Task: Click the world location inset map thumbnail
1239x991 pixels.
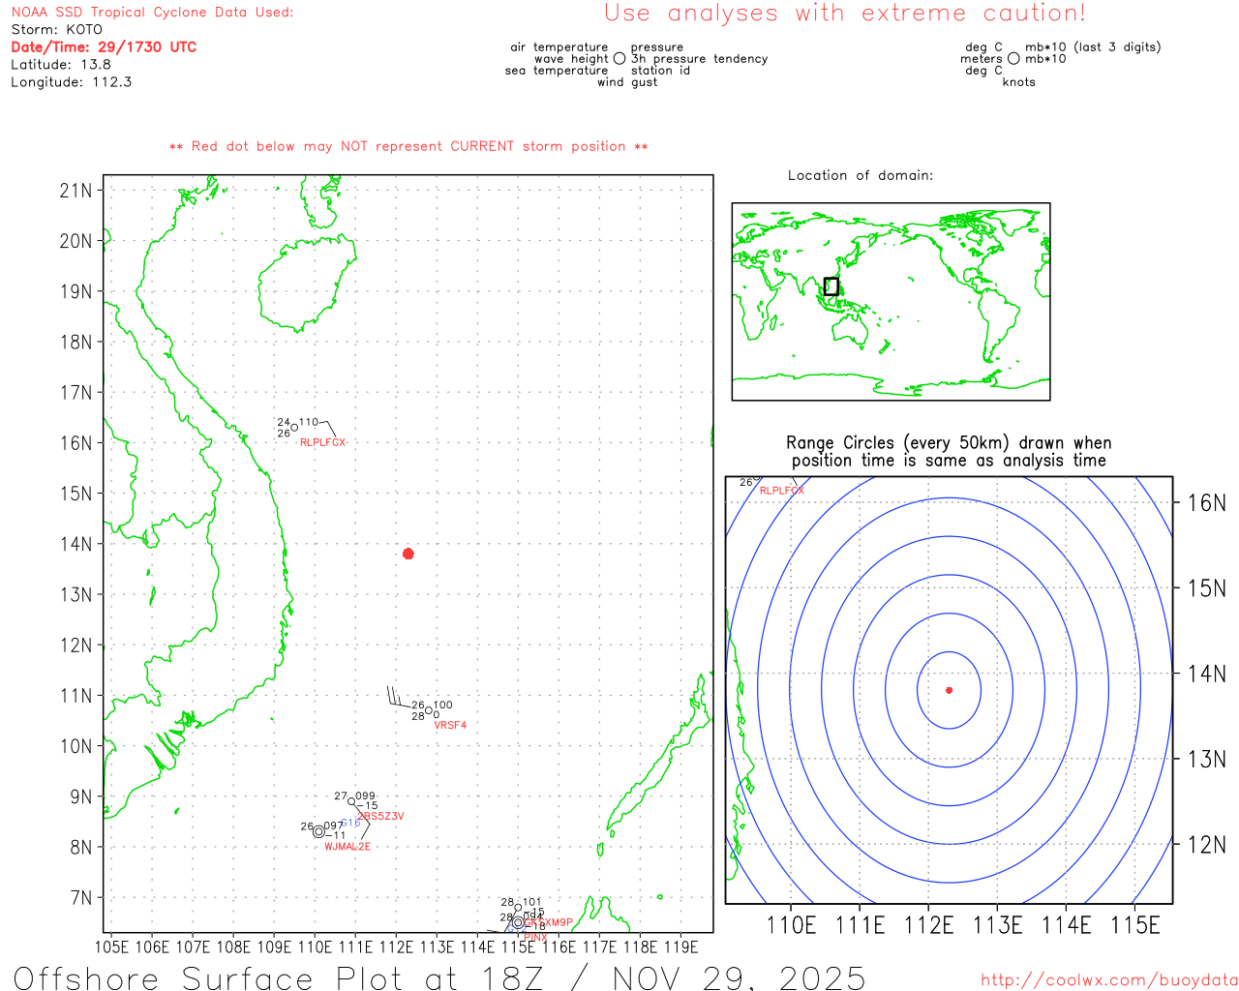Action: [891, 301]
